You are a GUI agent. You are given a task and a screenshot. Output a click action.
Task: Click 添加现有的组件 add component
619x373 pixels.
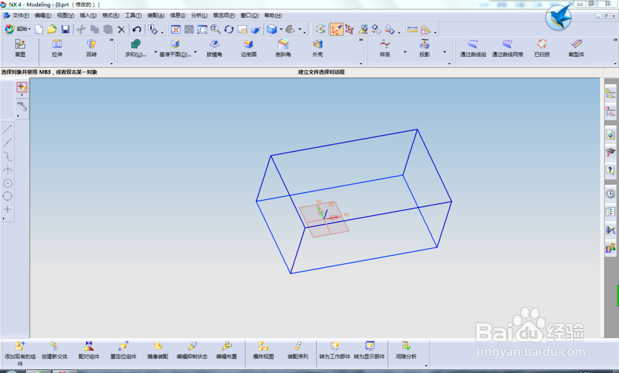point(20,353)
